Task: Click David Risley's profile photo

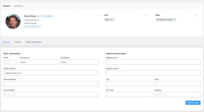Action: [x=13, y=21]
